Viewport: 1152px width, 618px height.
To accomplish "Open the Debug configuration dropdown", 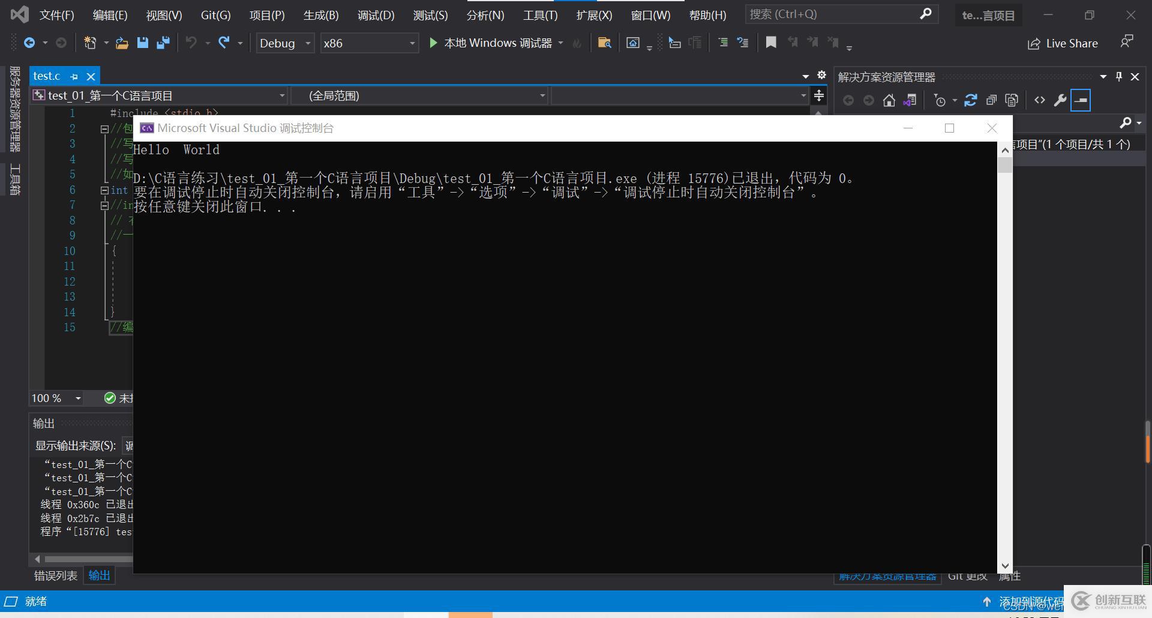I will pos(285,43).
